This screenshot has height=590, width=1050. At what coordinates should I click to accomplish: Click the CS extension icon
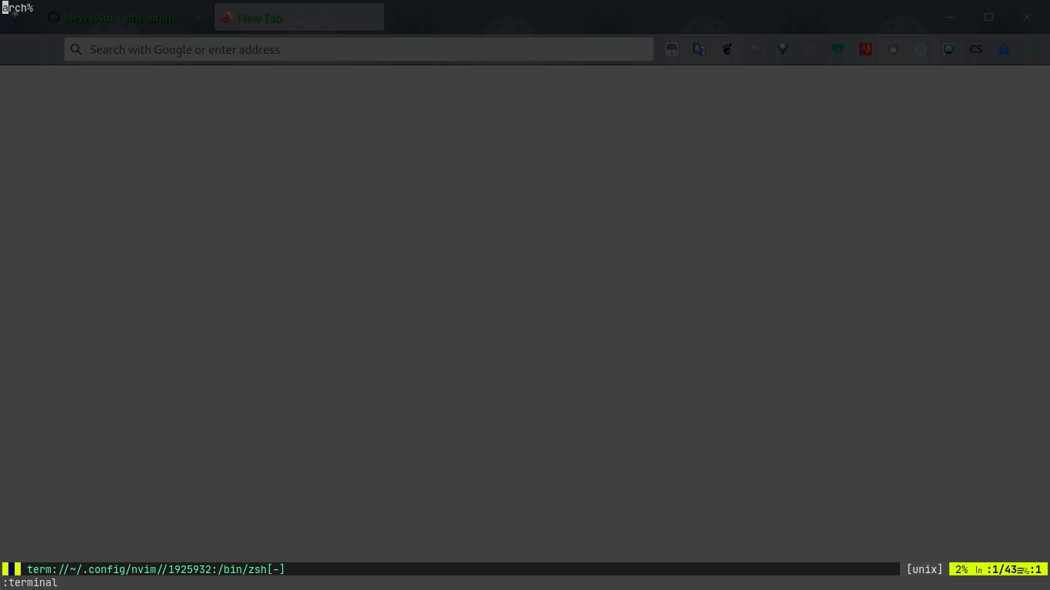(x=975, y=49)
